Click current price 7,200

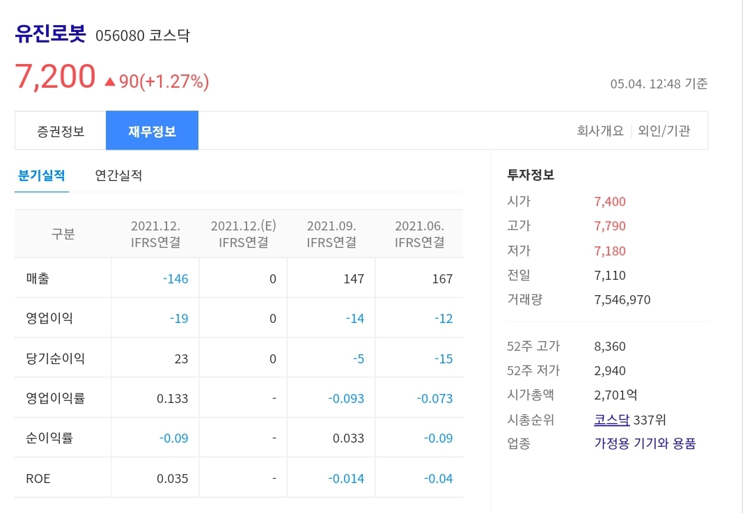pos(55,77)
